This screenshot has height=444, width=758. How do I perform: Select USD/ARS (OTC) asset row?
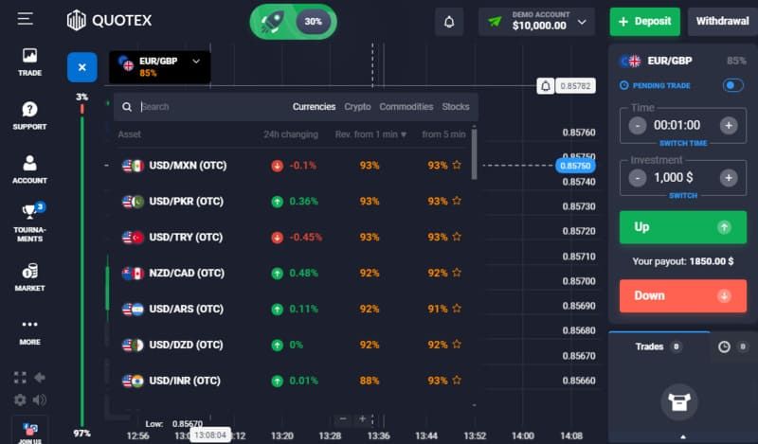click(x=293, y=309)
